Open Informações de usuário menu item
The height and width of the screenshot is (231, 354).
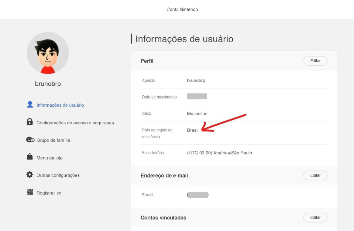pyautogui.click(x=60, y=105)
